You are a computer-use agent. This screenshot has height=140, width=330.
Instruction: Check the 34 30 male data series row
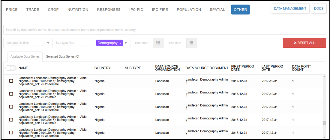point(11,120)
